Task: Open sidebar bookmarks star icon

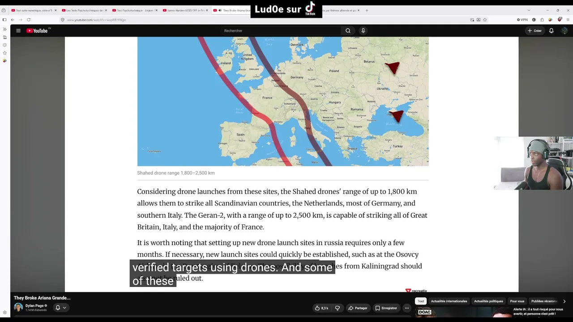Action: pyautogui.click(x=4, y=53)
